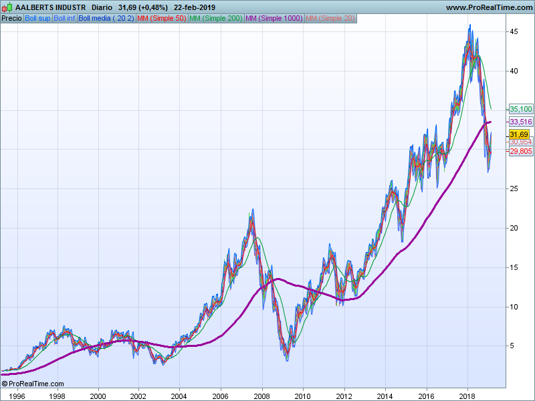Click the 22-feb-2019 date in title

195,7
